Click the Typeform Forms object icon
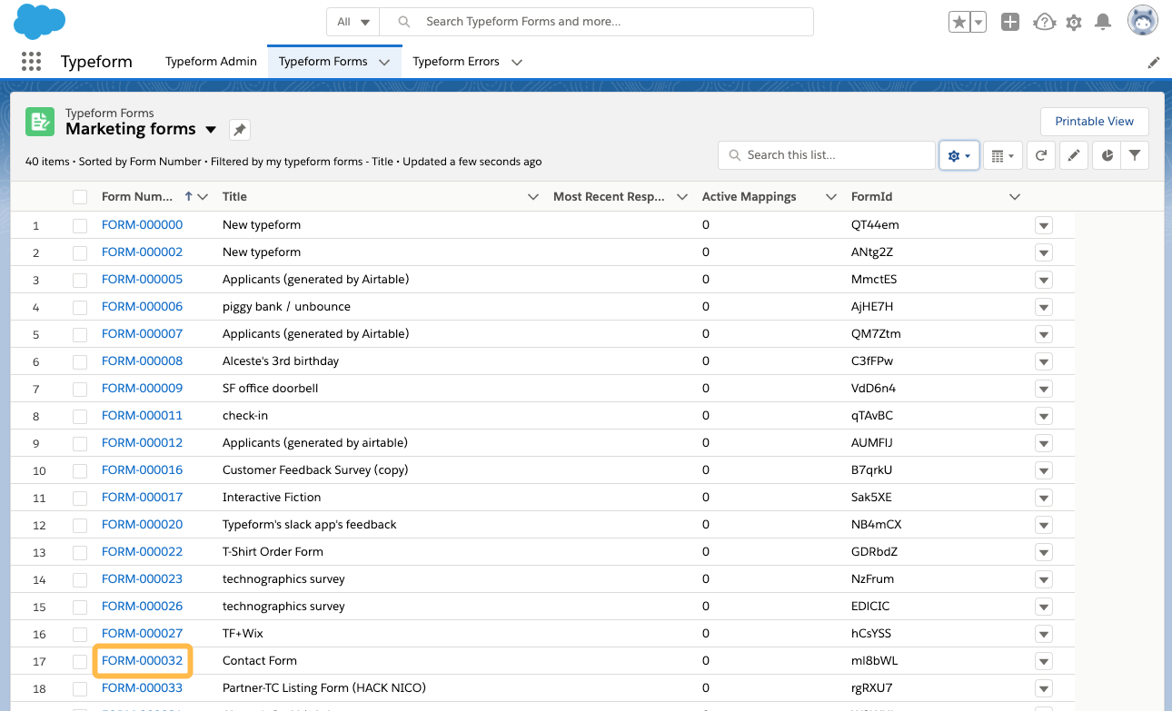Viewport: 1172px width, 711px height. point(40,122)
